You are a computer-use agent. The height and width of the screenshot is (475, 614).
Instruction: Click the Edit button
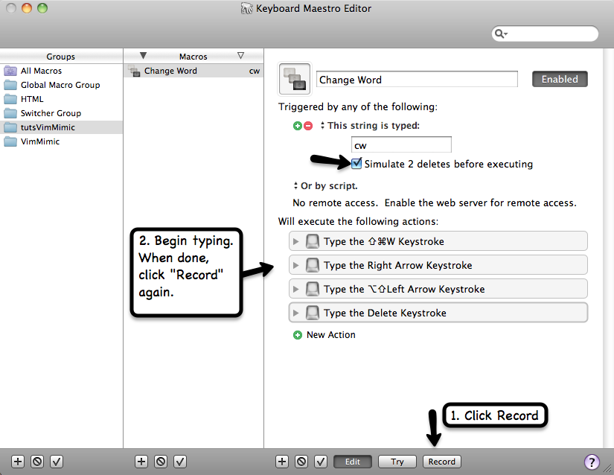pos(353,462)
